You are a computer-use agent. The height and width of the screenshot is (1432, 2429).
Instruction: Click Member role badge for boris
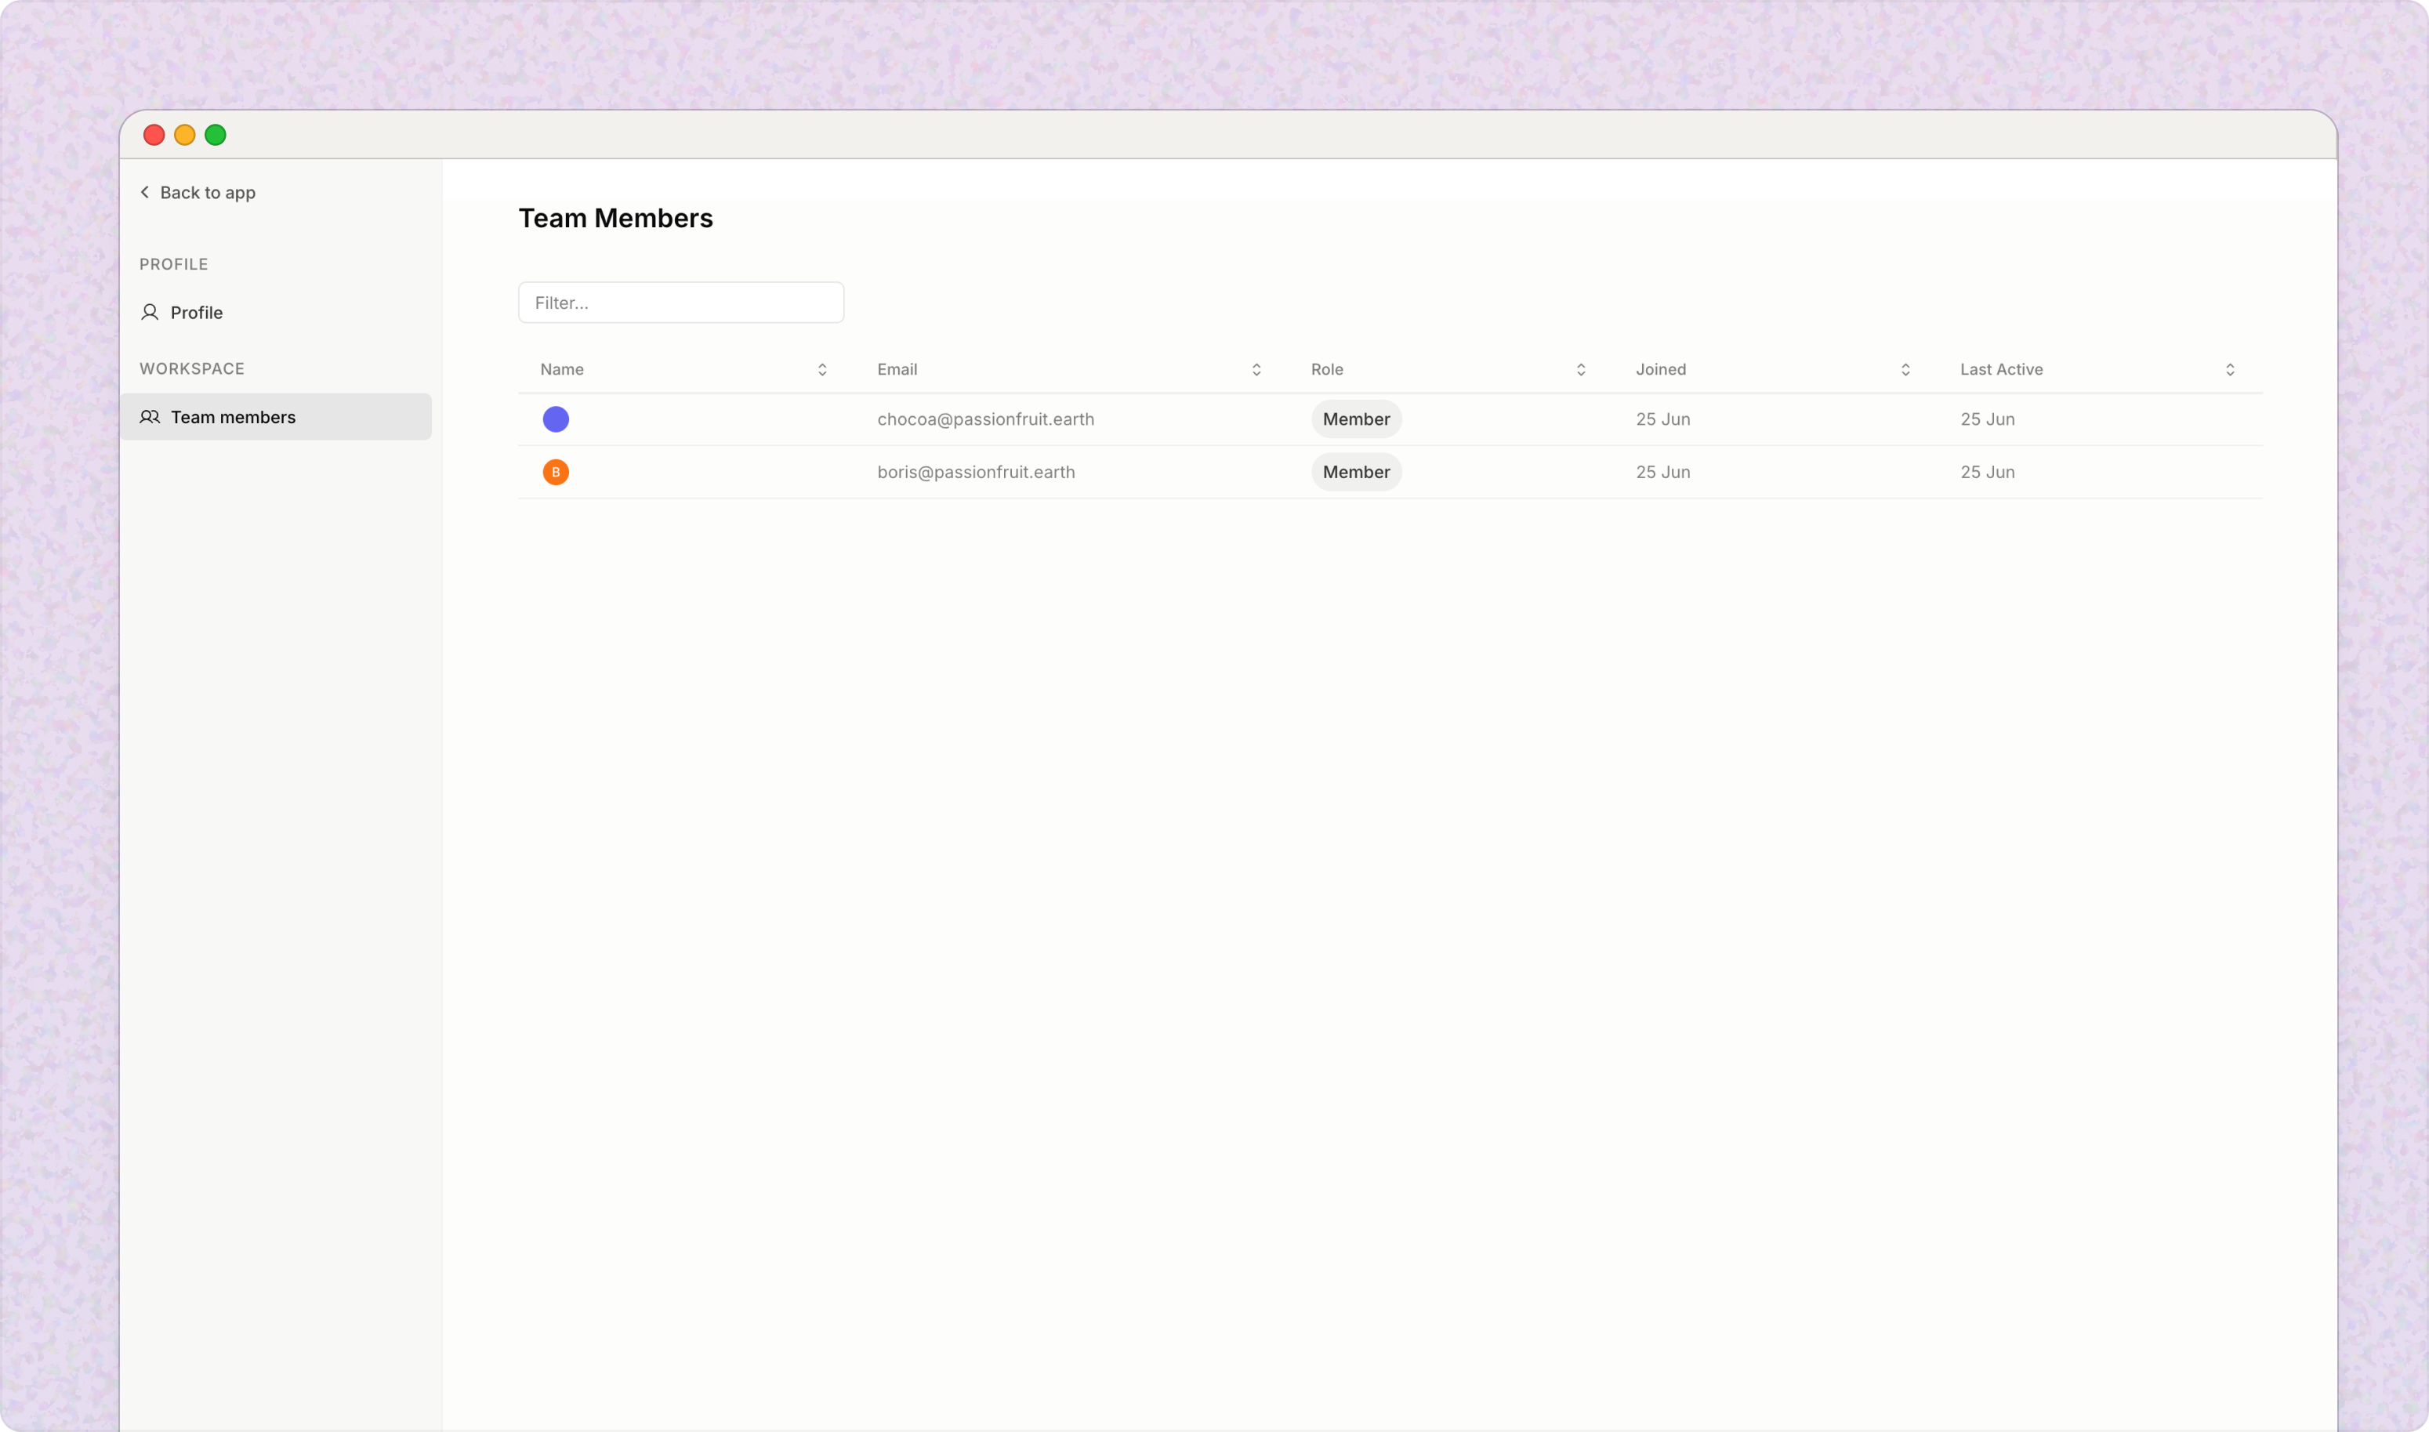(x=1355, y=472)
